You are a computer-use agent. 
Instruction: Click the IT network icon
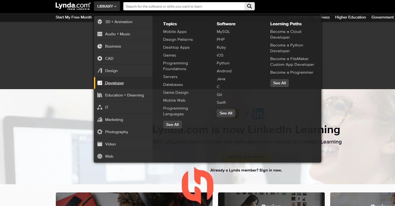point(100,107)
